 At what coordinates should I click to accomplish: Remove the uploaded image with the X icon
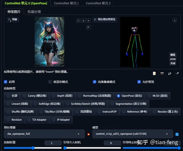pyautogui.click(x=88, y=21)
